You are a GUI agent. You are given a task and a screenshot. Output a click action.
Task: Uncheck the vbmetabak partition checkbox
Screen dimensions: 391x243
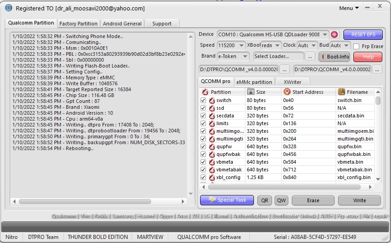click(203, 170)
